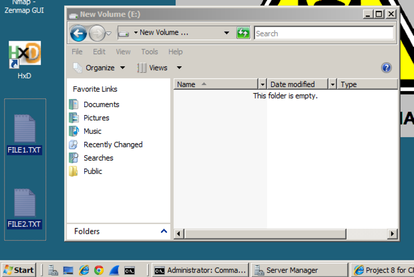Select FILE2.TXT on the desktop
The image size is (414, 277).
click(25, 209)
